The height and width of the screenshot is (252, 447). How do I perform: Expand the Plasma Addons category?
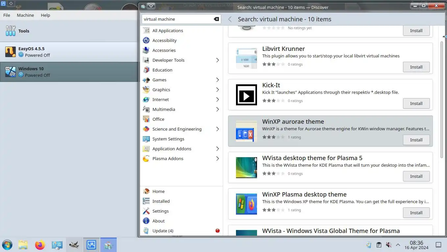pyautogui.click(x=217, y=158)
